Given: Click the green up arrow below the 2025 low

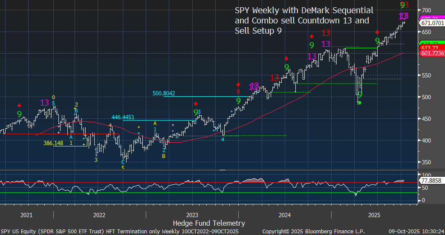Looking at the screenshot, I should coord(359,102).
